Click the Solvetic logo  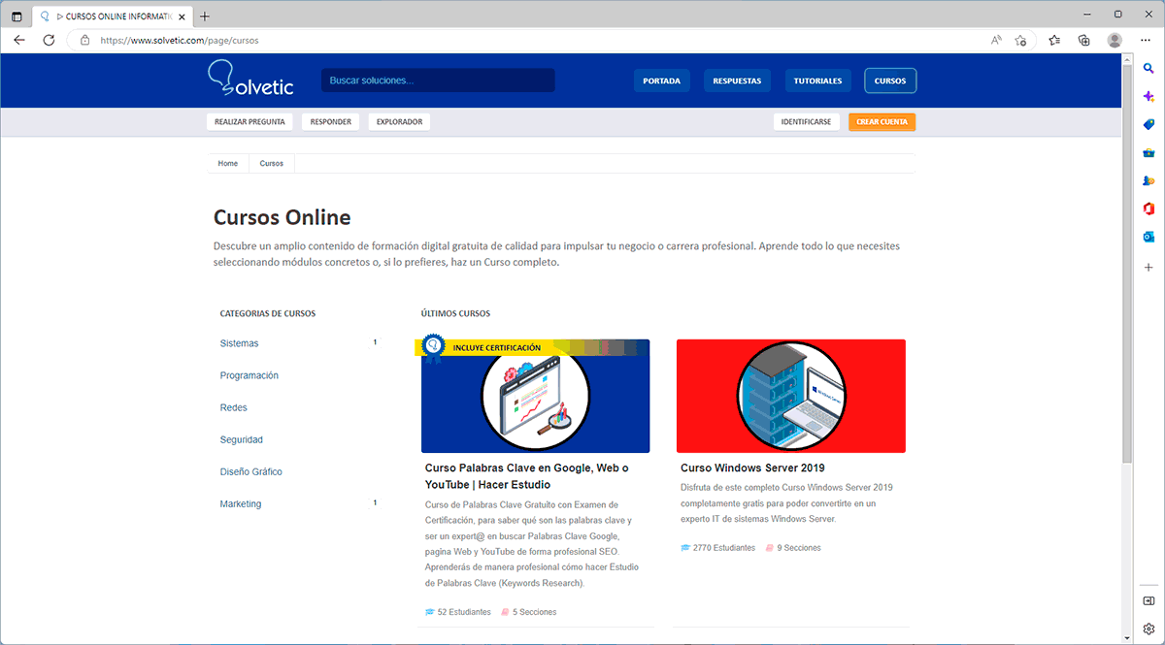(250, 79)
